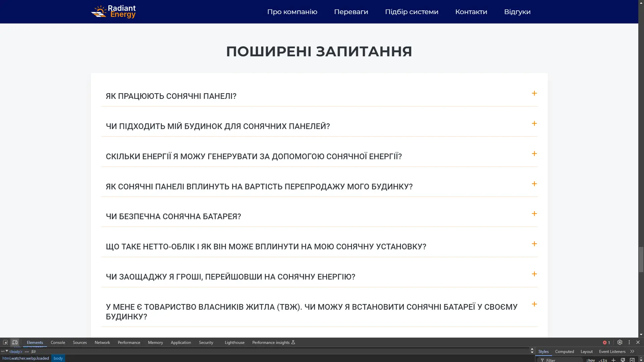The width and height of the screenshot is (644, 362).
Task: Open the DevTools Security tab
Action: [x=206, y=342]
